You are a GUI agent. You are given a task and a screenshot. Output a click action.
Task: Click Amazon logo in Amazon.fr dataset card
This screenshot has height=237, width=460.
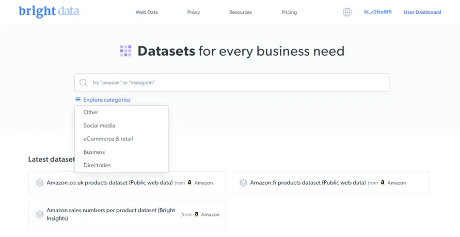click(x=383, y=182)
